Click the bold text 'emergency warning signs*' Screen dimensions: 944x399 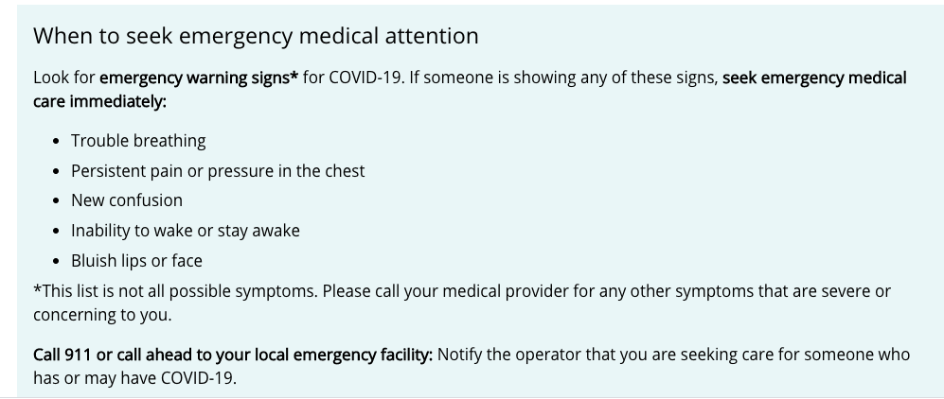[199, 78]
